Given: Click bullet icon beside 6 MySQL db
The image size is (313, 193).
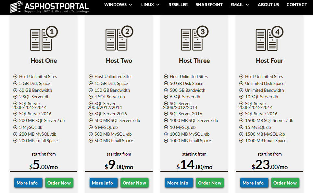Looking at the screenshot, I should [91, 127].
